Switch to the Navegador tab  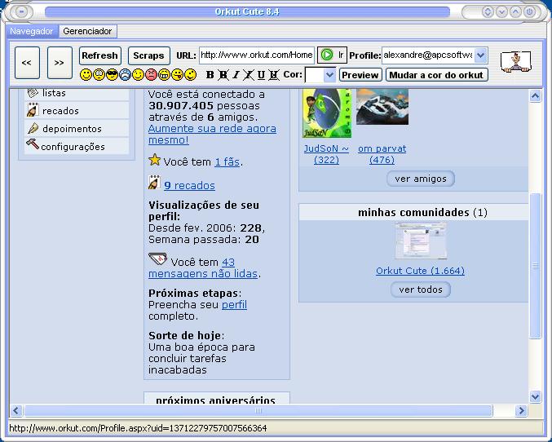click(x=32, y=31)
